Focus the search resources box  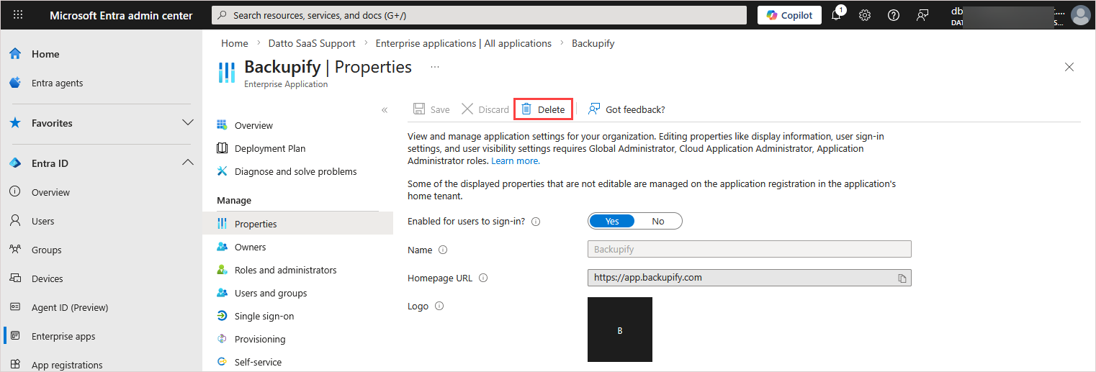click(x=479, y=15)
